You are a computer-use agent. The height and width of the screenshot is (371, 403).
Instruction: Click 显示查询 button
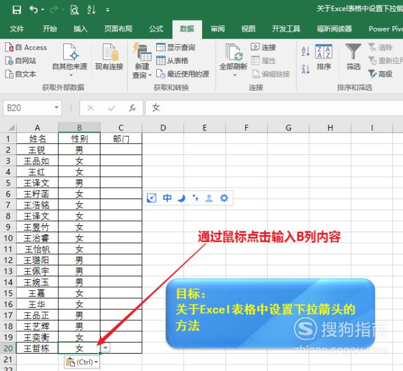(x=175, y=47)
